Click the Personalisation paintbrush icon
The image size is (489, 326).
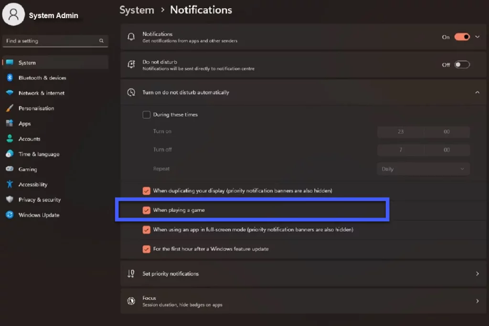click(x=10, y=108)
